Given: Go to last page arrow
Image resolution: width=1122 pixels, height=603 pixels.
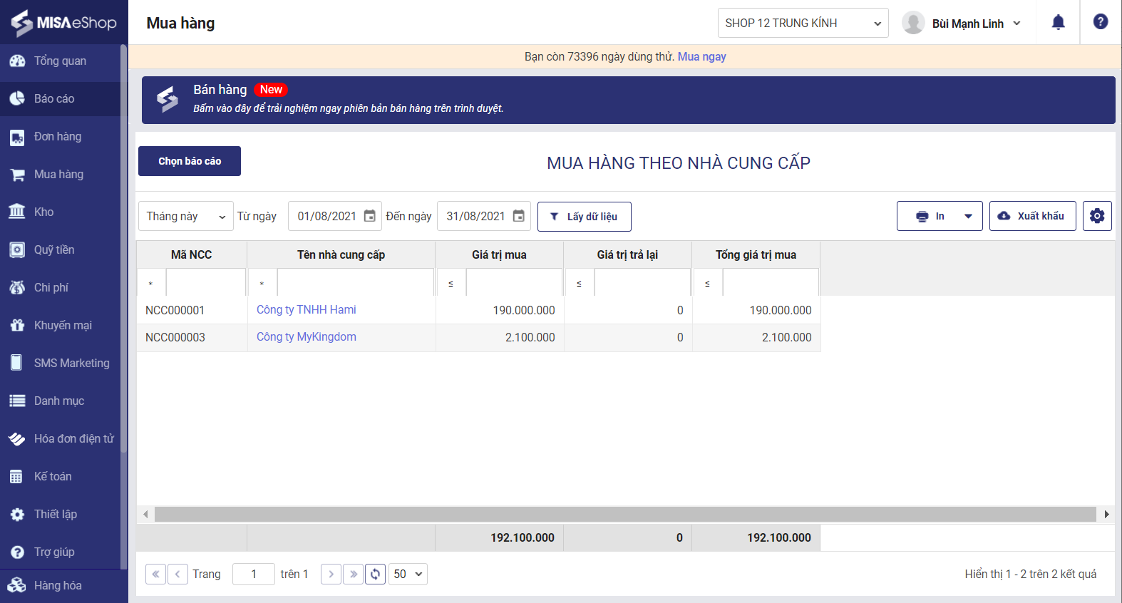Looking at the screenshot, I should [x=353, y=574].
